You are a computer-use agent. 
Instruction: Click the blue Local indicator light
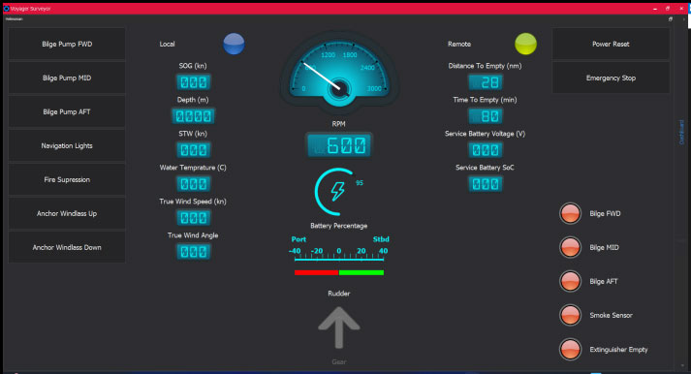234,44
